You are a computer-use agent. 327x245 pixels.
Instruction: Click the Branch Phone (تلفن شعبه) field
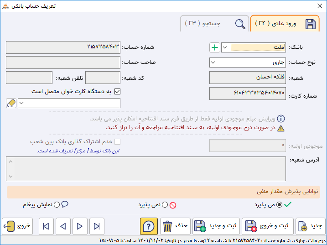pos(29,78)
